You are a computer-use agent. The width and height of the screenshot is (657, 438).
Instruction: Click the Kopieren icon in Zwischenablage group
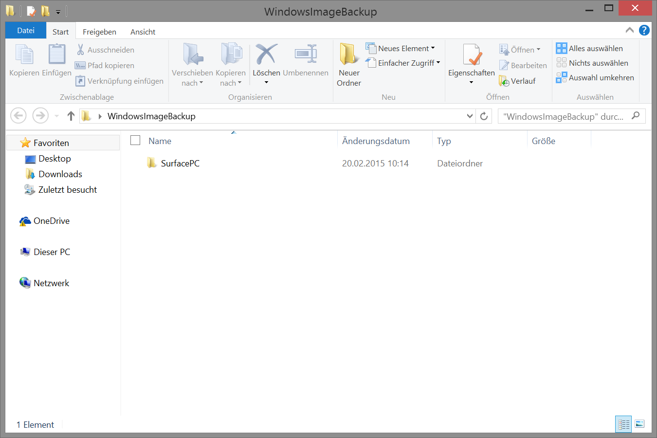pyautogui.click(x=24, y=54)
